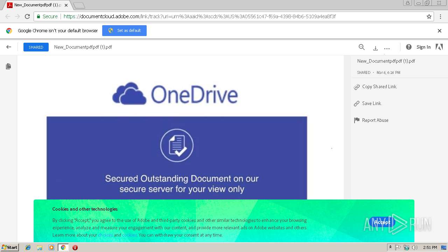Screen dimensions: 448x252
Task: Open the search (magnifier) tool in viewer
Action: [362, 47]
